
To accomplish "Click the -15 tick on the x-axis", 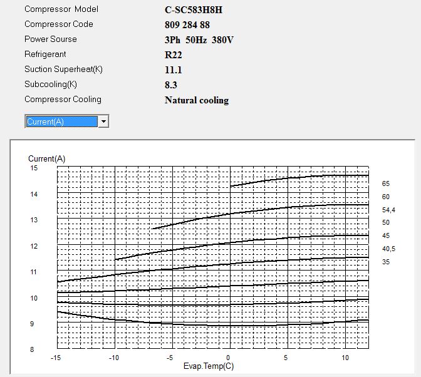I will click(x=57, y=357).
